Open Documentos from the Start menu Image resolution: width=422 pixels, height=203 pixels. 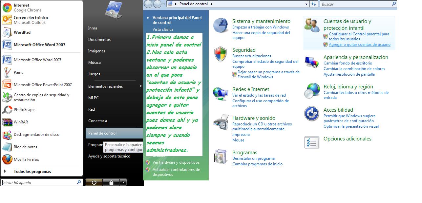(99, 40)
